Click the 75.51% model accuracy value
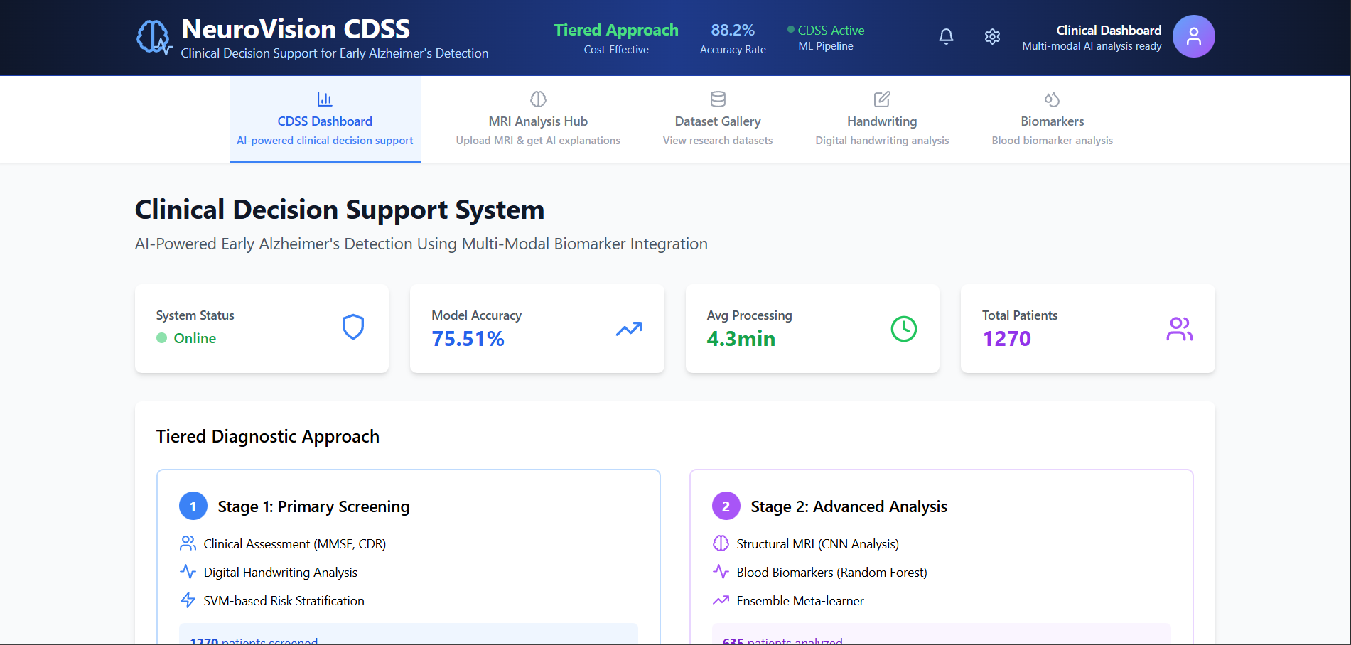This screenshot has height=645, width=1351. click(x=468, y=339)
